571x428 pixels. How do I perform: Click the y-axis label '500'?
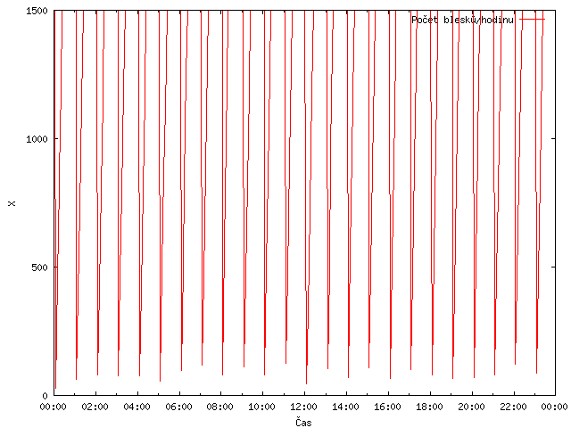[39, 267]
